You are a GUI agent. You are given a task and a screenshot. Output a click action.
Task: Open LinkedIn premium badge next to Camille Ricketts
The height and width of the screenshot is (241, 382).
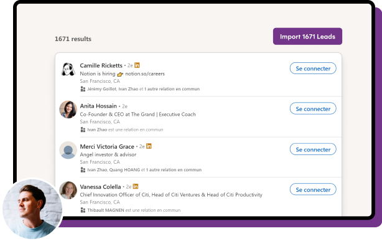[x=137, y=65]
